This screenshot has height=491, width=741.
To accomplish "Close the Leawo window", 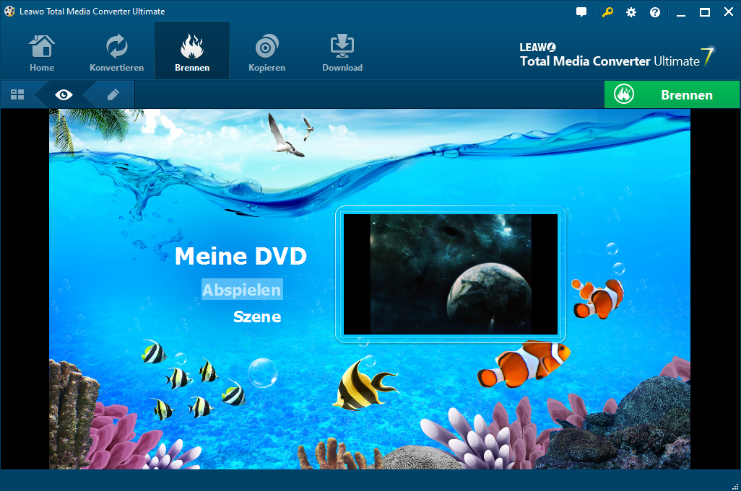I will coord(729,12).
